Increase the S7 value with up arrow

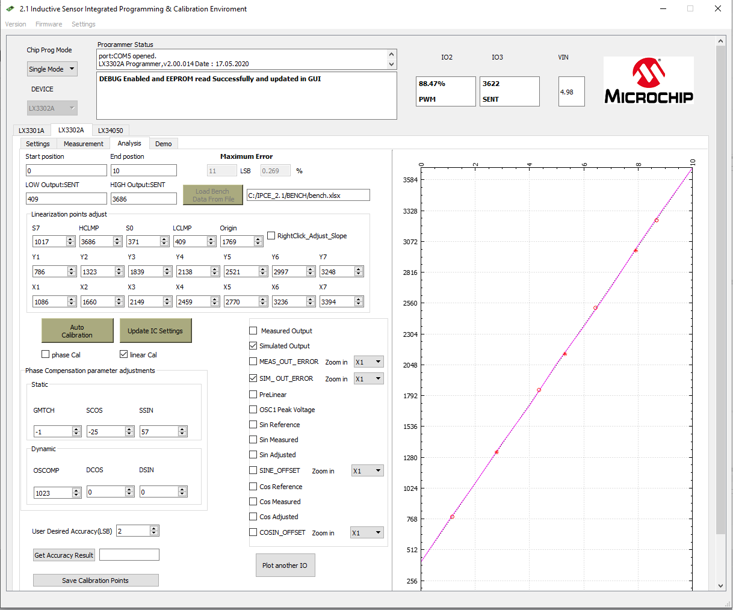pyautogui.click(x=70, y=239)
